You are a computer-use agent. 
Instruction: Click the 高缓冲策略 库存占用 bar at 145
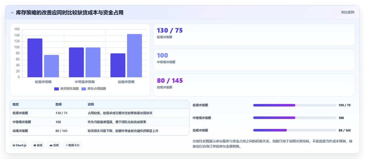point(134,56)
